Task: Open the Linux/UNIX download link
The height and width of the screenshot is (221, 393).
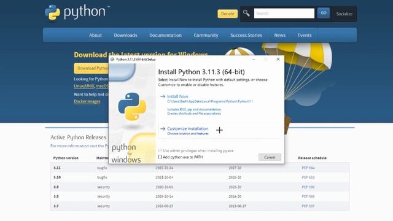Action: tap(84, 86)
